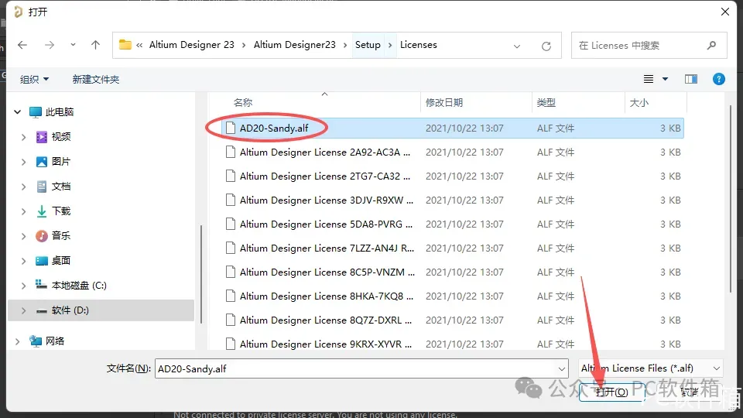Viewport: 743px width, 418px height.
Task: Refresh the Licenses folder view
Action: [x=546, y=46]
